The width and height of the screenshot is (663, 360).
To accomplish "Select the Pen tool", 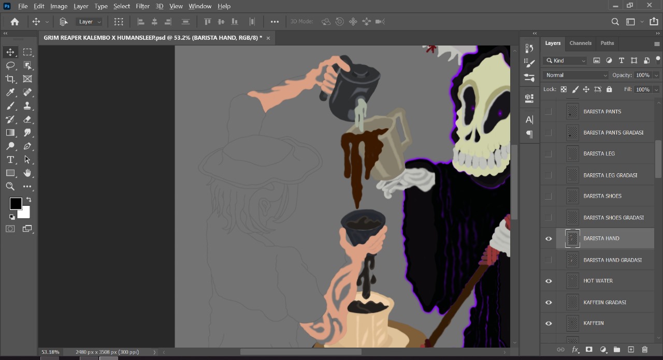I will [x=27, y=146].
